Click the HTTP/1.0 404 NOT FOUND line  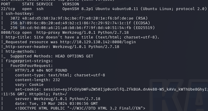[41, 70]
